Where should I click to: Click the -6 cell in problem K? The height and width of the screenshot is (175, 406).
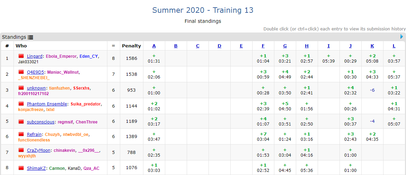[x=372, y=90]
